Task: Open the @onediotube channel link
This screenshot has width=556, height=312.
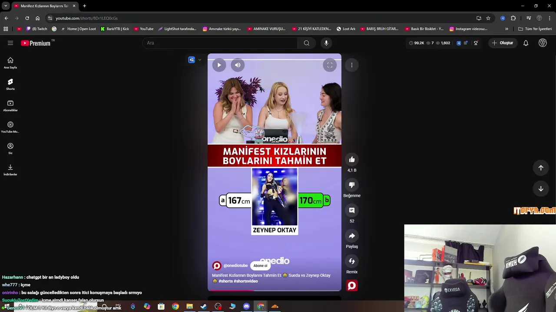Action: pyautogui.click(x=235, y=266)
